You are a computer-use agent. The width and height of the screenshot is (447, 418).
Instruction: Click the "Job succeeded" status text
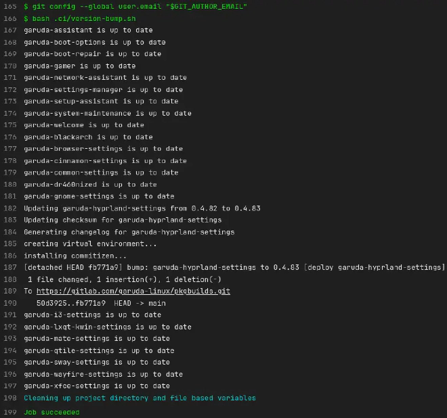[x=51, y=411]
